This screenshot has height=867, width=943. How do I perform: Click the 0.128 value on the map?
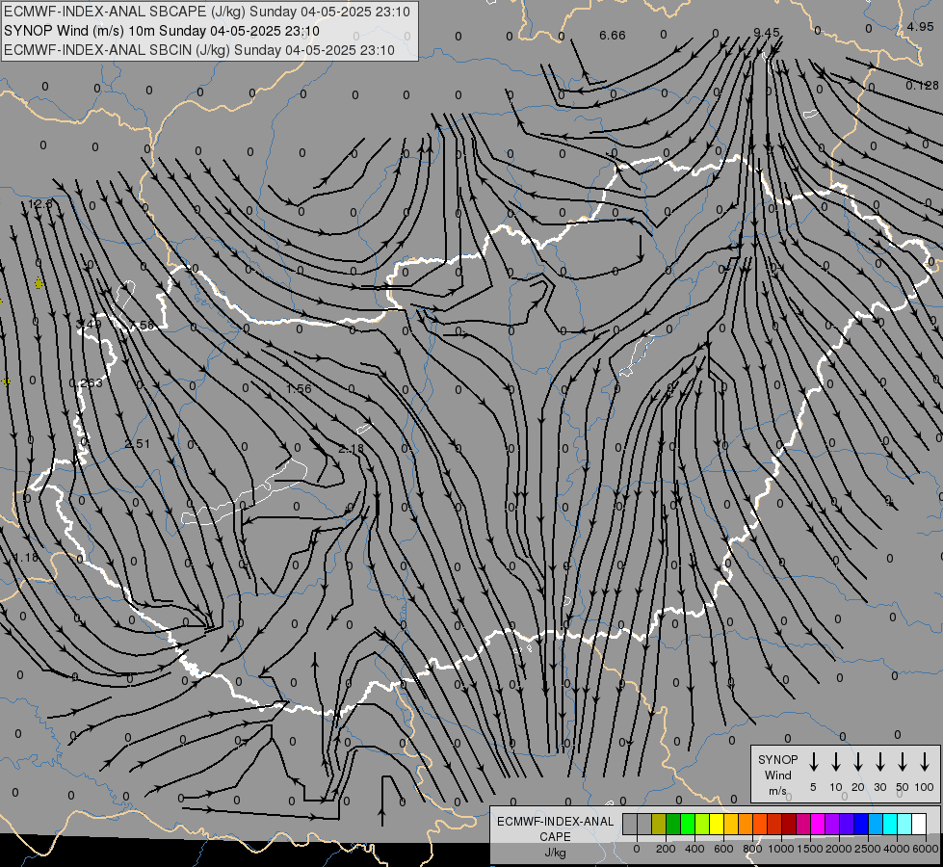[922, 86]
